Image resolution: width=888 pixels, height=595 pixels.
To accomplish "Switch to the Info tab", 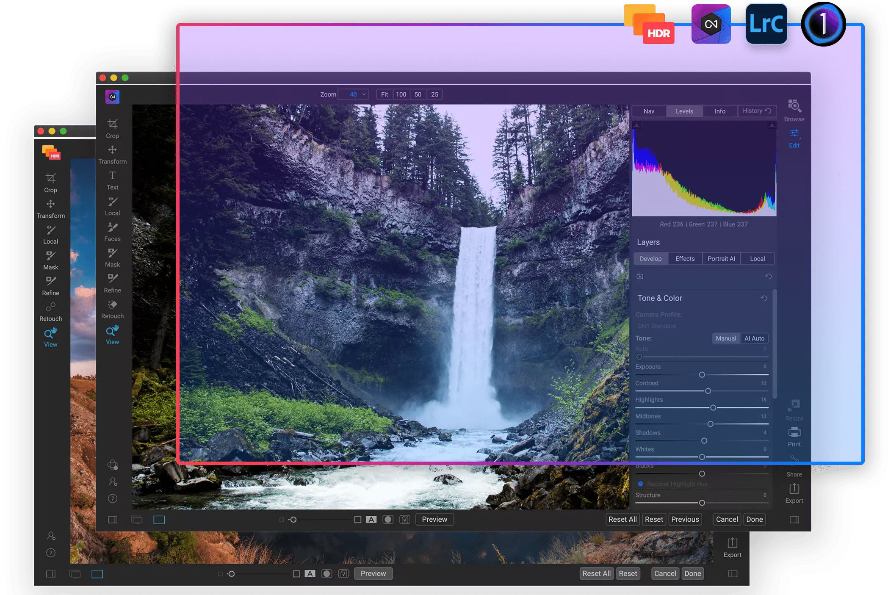I will tap(720, 111).
